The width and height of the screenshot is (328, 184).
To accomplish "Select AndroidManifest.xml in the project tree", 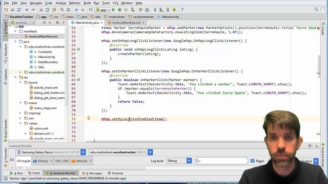I will (41, 36).
